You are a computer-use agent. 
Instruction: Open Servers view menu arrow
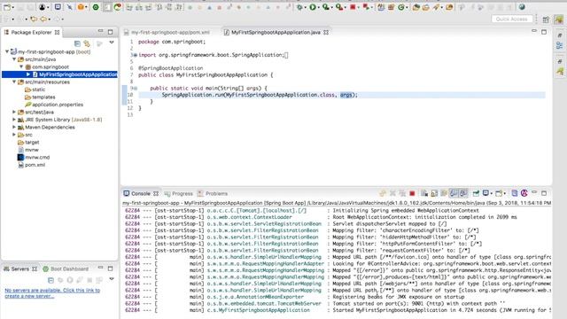point(112,279)
